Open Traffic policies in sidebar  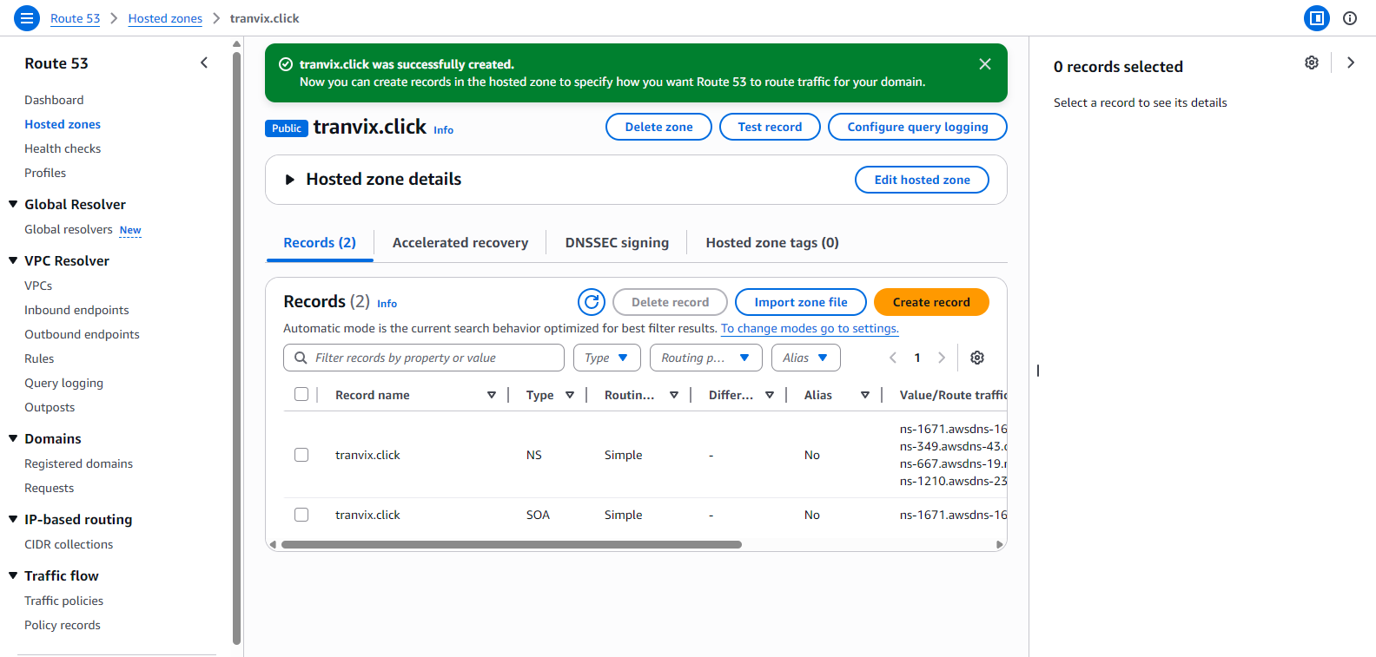[x=63, y=601]
